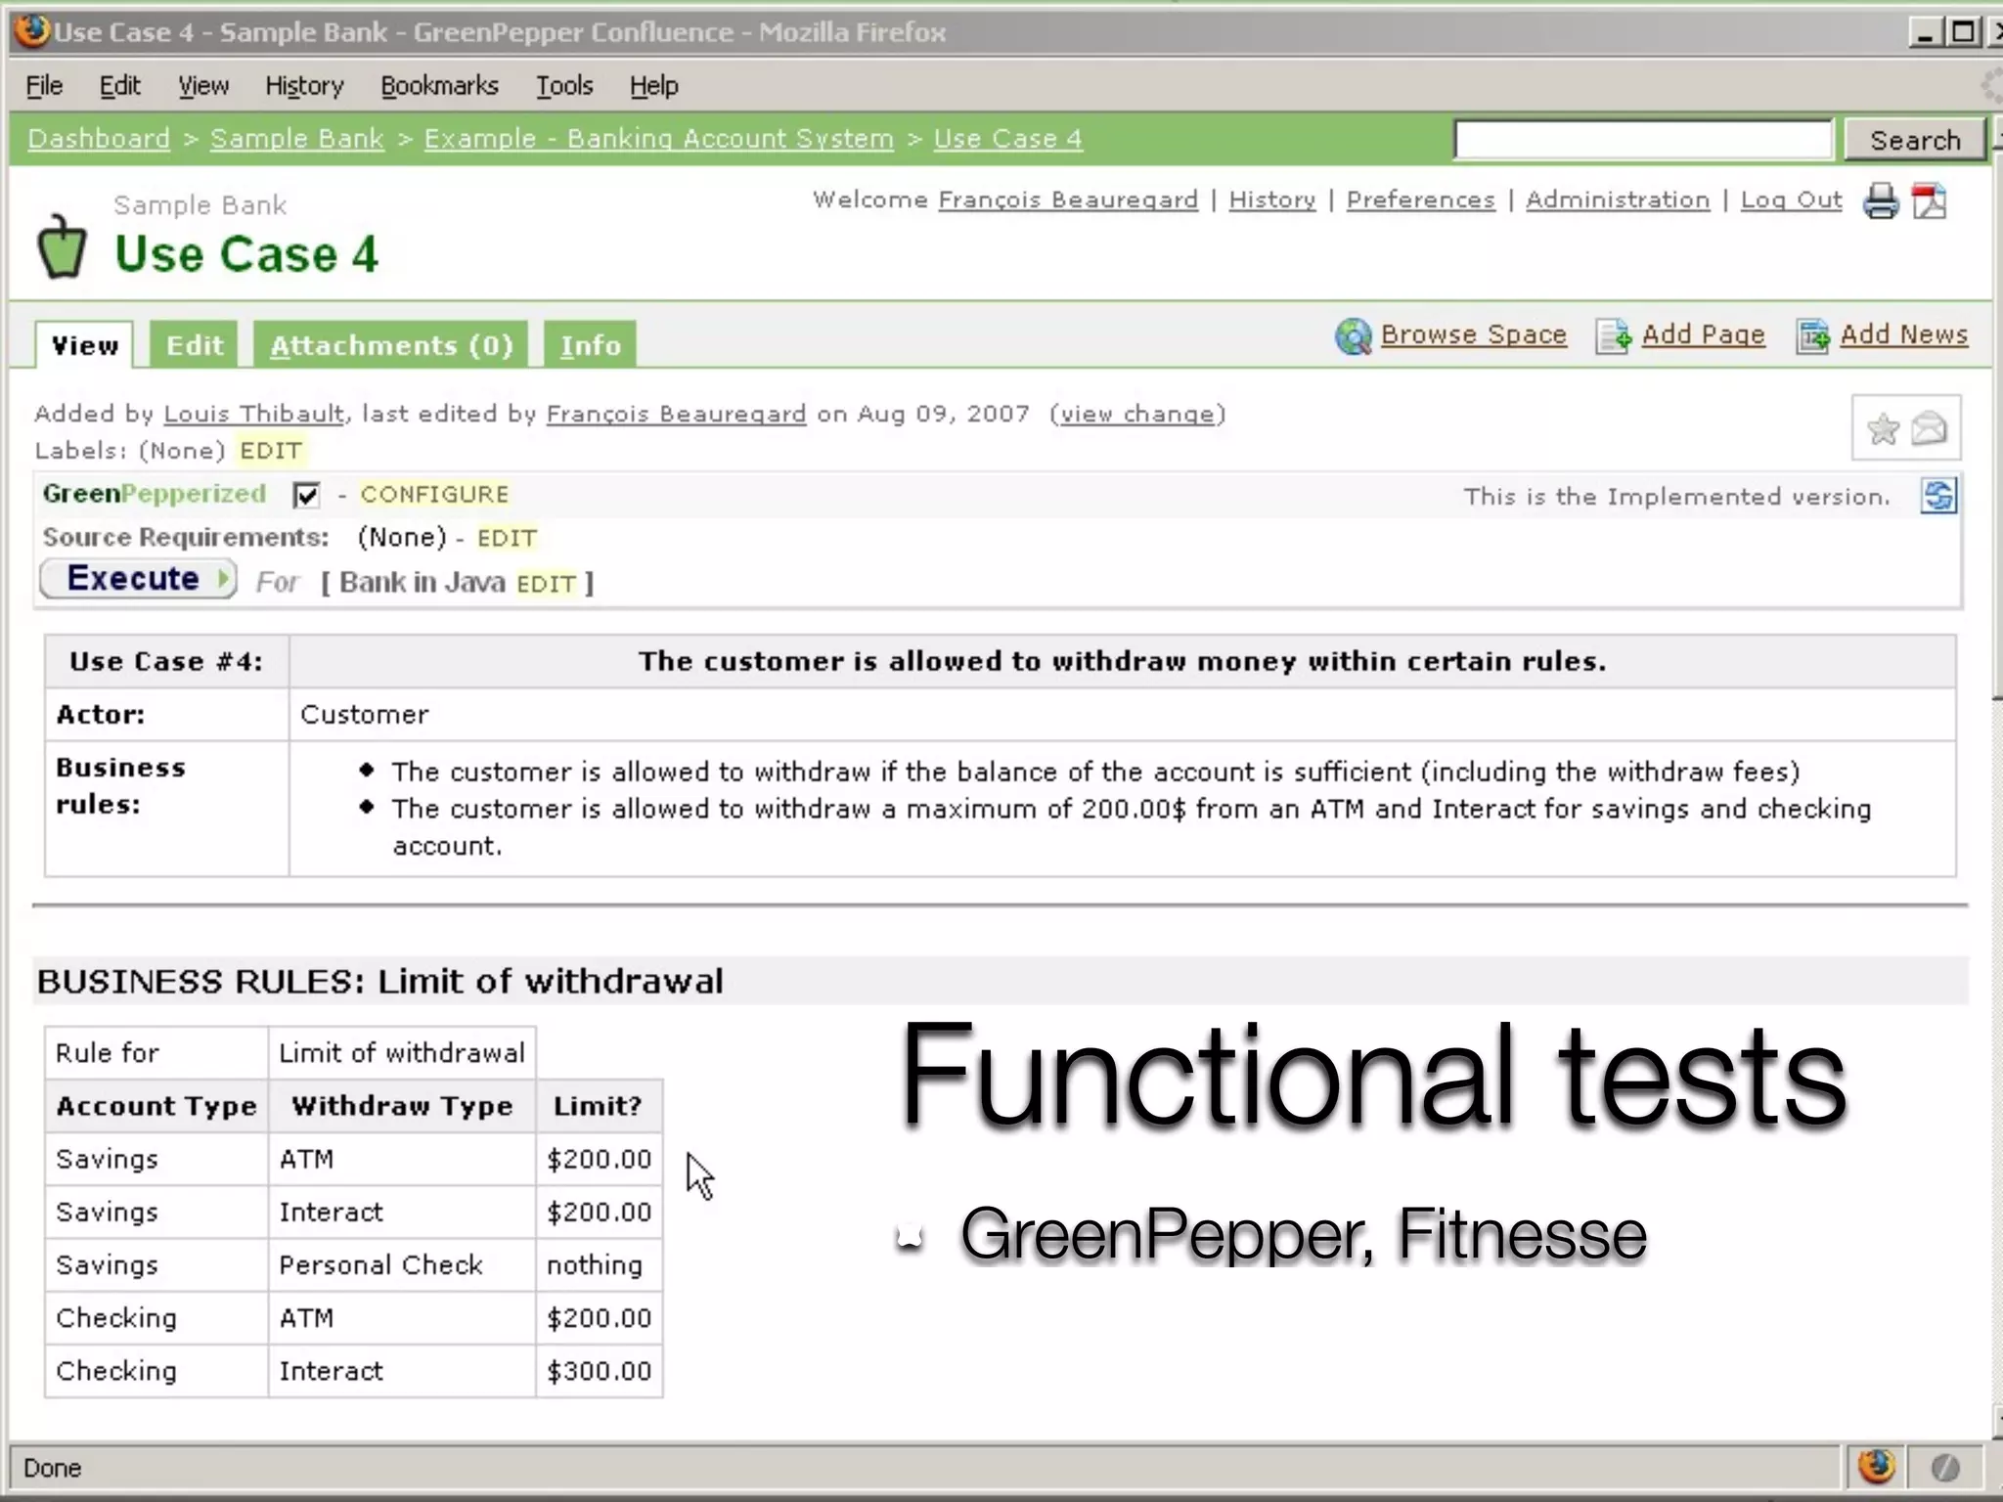The image size is (2003, 1502).
Task: Open the History menu in menu bar
Action: click(x=304, y=86)
